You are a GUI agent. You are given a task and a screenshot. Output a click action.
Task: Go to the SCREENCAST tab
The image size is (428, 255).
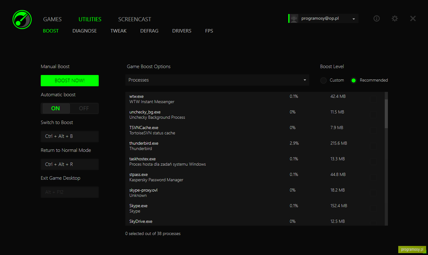tap(135, 19)
